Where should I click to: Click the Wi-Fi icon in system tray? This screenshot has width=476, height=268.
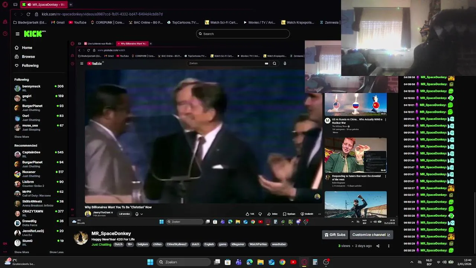pyautogui.click(x=438, y=262)
